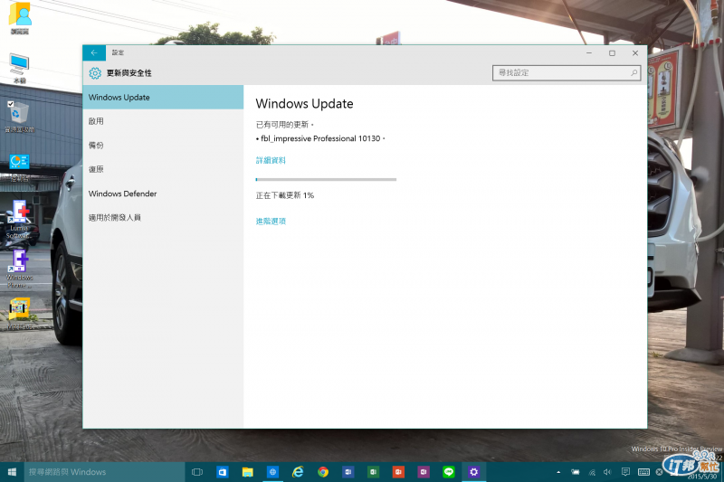Open PowerPoint from the taskbar
This screenshot has height=482, width=724.
pyautogui.click(x=398, y=472)
